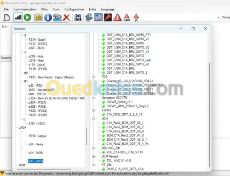
Task: Click the red X disconnect icon
Action: [67, 17]
